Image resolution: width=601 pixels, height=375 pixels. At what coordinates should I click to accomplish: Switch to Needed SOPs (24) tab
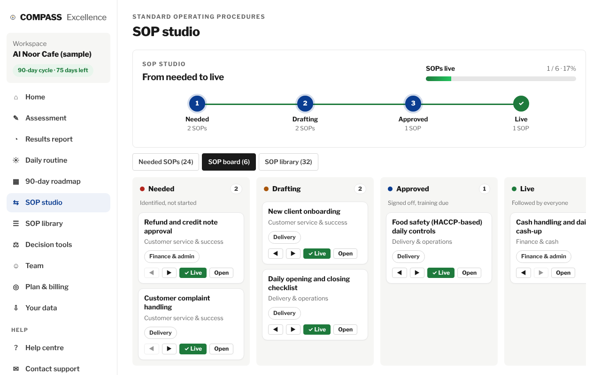(166, 162)
